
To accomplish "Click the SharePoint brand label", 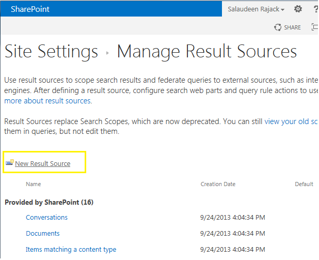I will coord(30,9).
